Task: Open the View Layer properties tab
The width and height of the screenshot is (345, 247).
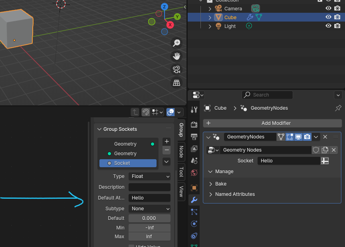Action: tap(194, 149)
